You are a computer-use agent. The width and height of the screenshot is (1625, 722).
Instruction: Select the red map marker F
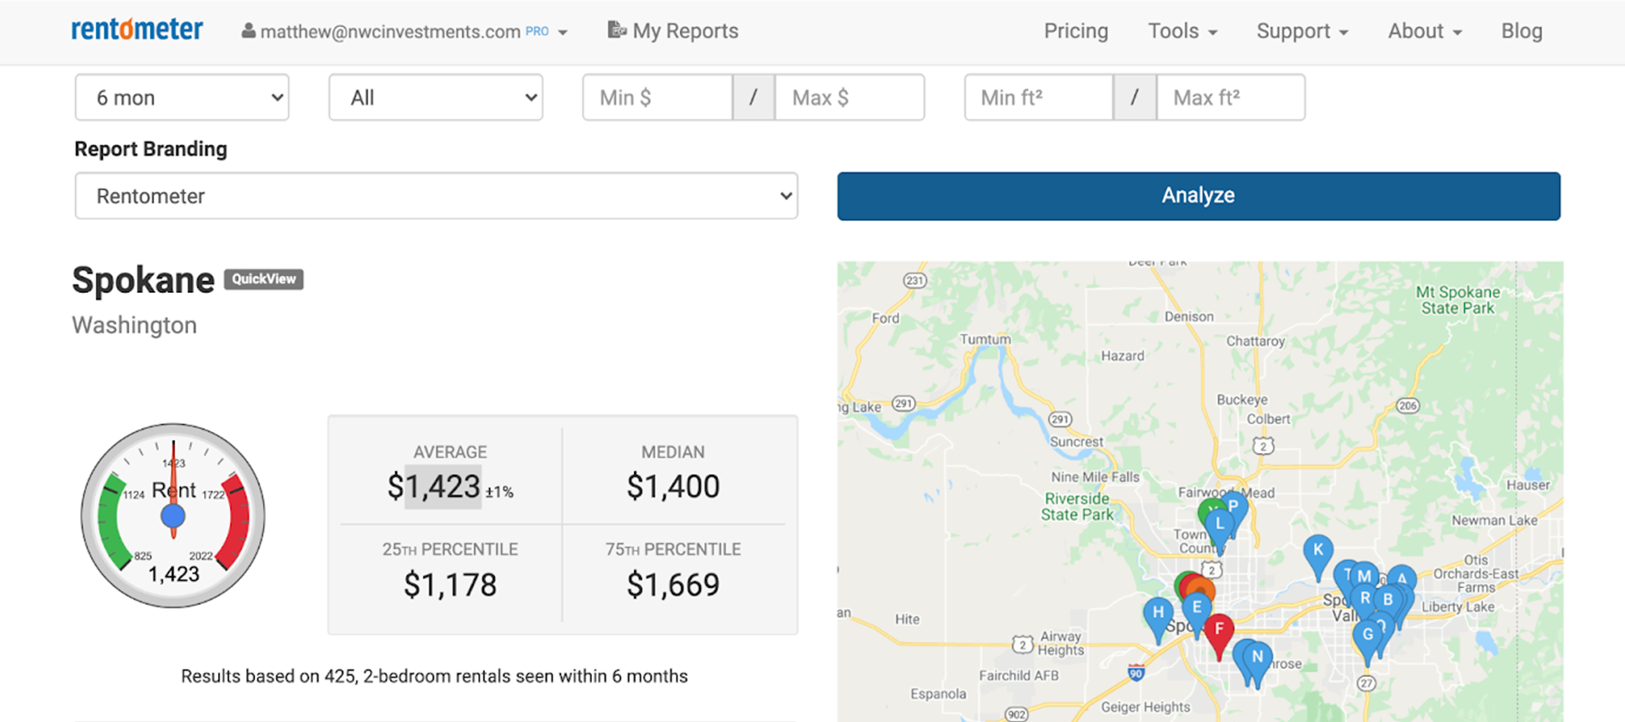click(1219, 635)
